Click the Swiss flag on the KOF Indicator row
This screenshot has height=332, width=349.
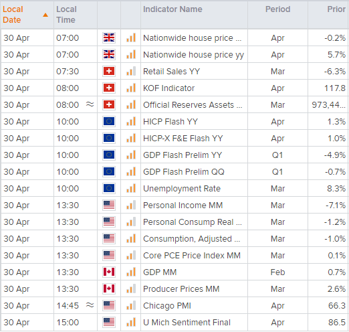tap(109, 88)
